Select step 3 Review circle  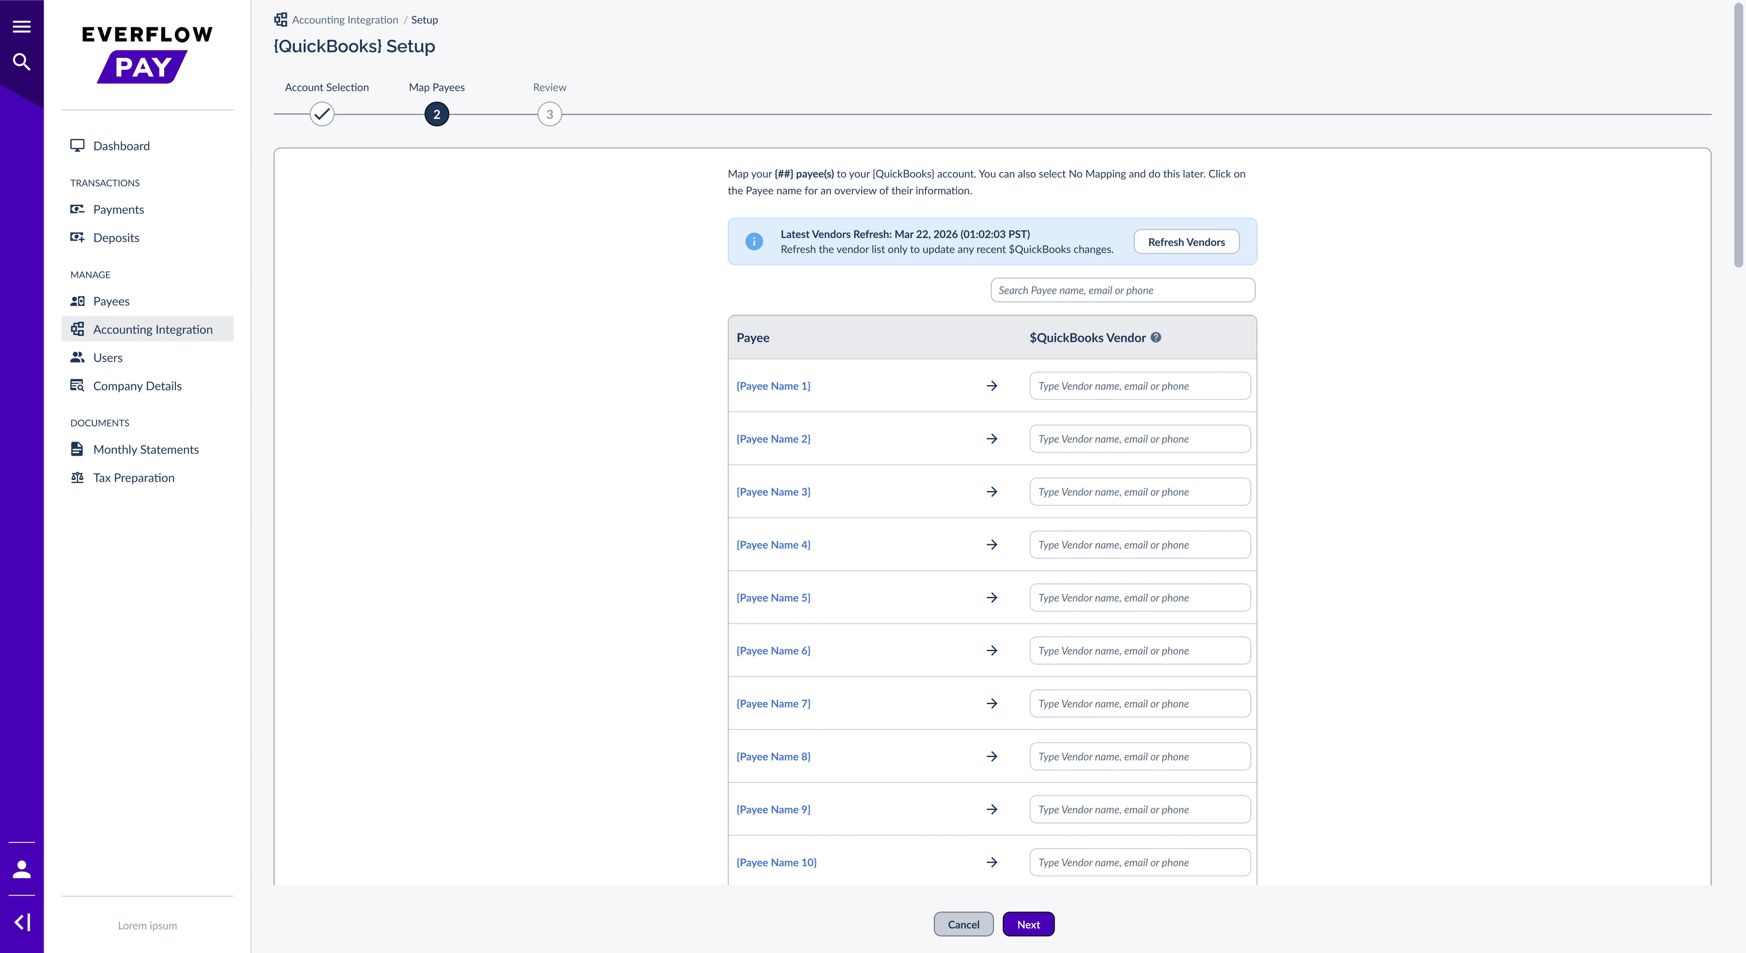549,114
